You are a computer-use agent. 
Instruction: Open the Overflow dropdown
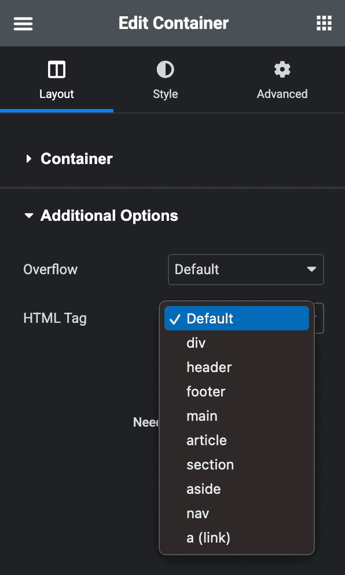click(x=246, y=270)
